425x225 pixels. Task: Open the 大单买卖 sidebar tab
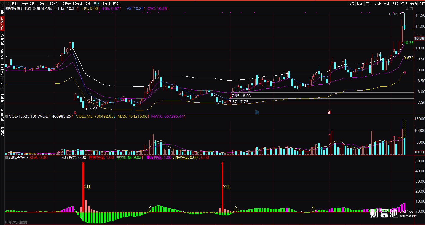[x=2, y=54]
